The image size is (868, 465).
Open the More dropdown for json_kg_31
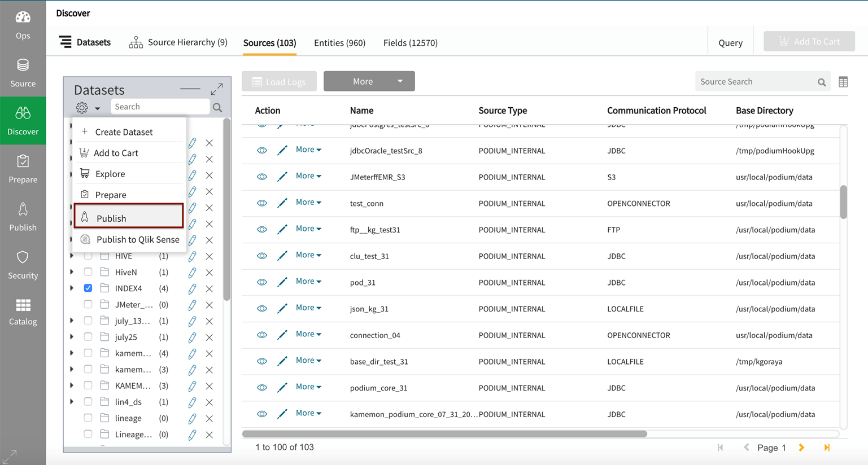308,308
